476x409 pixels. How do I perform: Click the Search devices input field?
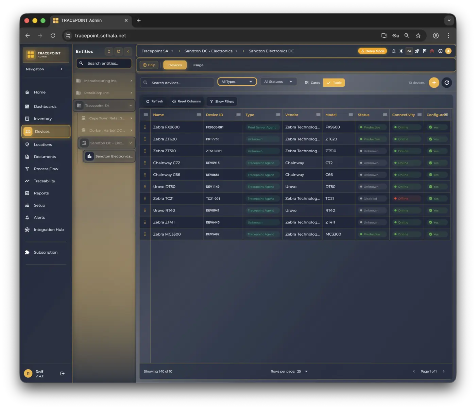180,83
